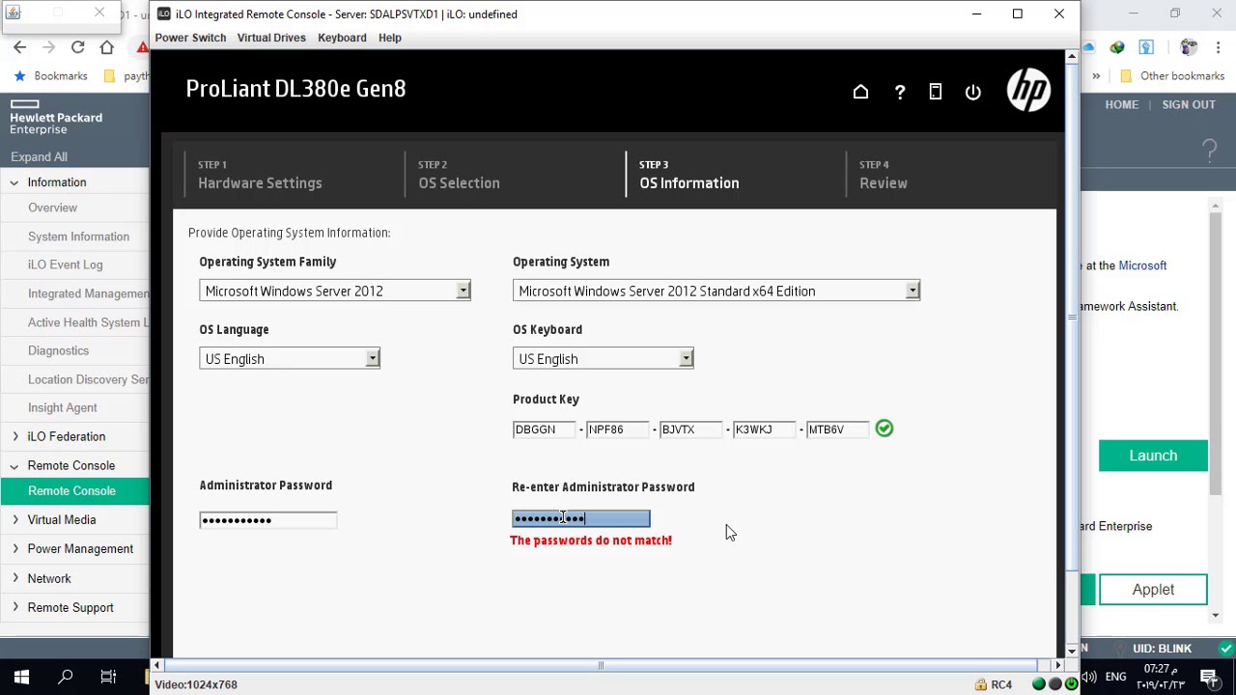Open the Help question mark icon
This screenshot has height=695, width=1236.
[900, 92]
